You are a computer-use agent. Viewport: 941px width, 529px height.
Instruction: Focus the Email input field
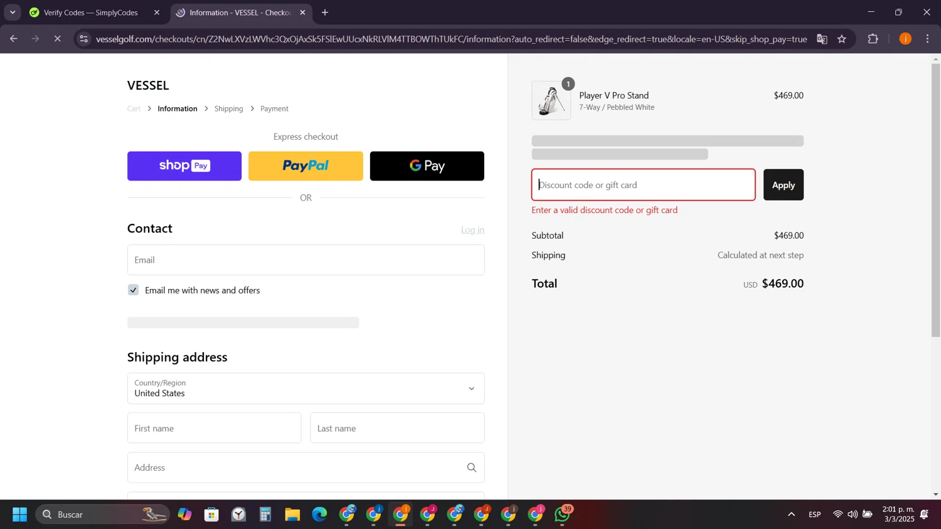pos(306,260)
